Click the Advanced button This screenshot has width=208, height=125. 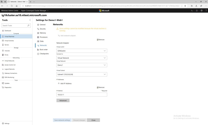(63, 100)
